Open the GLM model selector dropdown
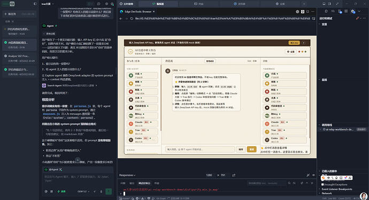This screenshot has height=200, width=369. pyautogui.click(x=83, y=191)
